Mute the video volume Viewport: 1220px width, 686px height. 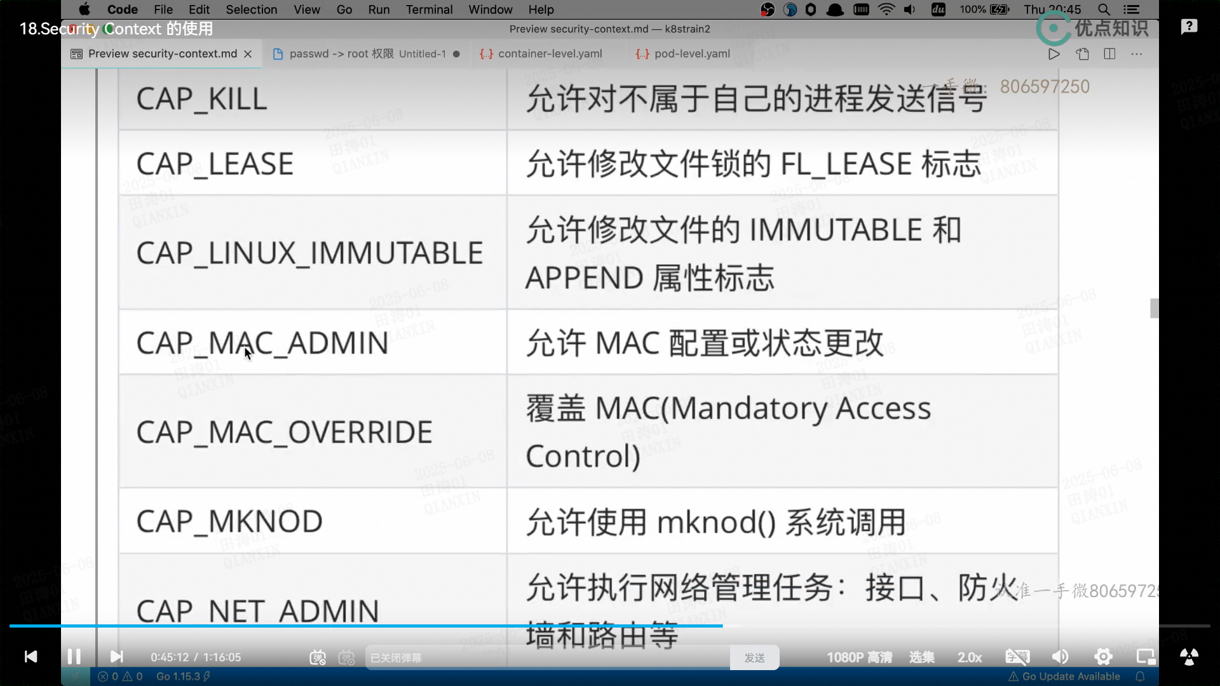(x=1060, y=657)
